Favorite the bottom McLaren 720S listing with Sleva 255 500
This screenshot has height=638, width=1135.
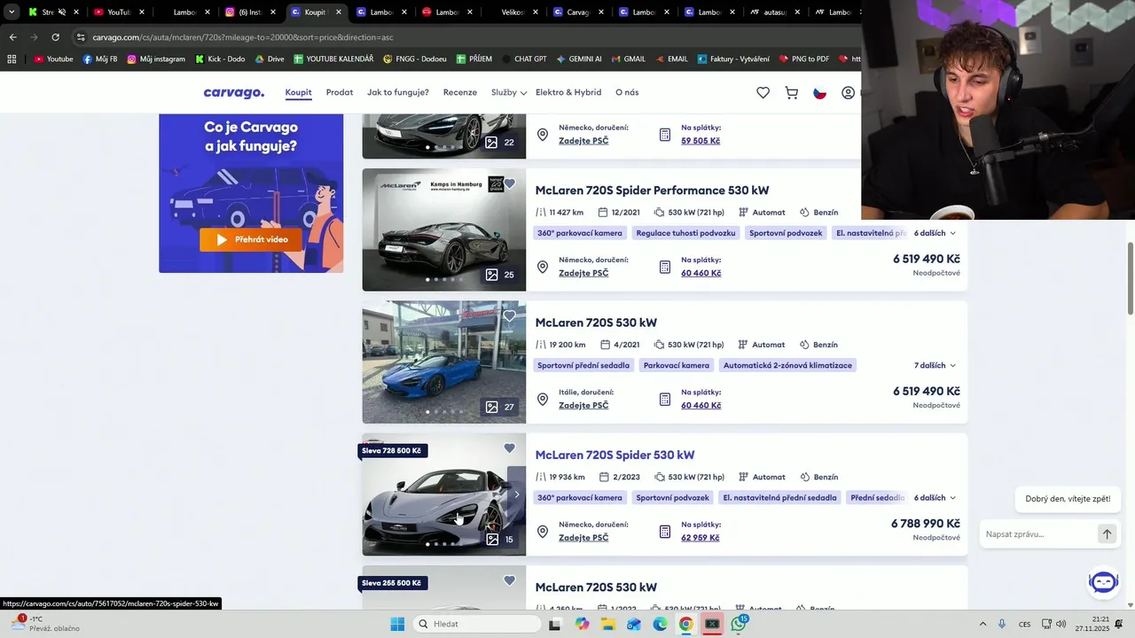pos(509,580)
